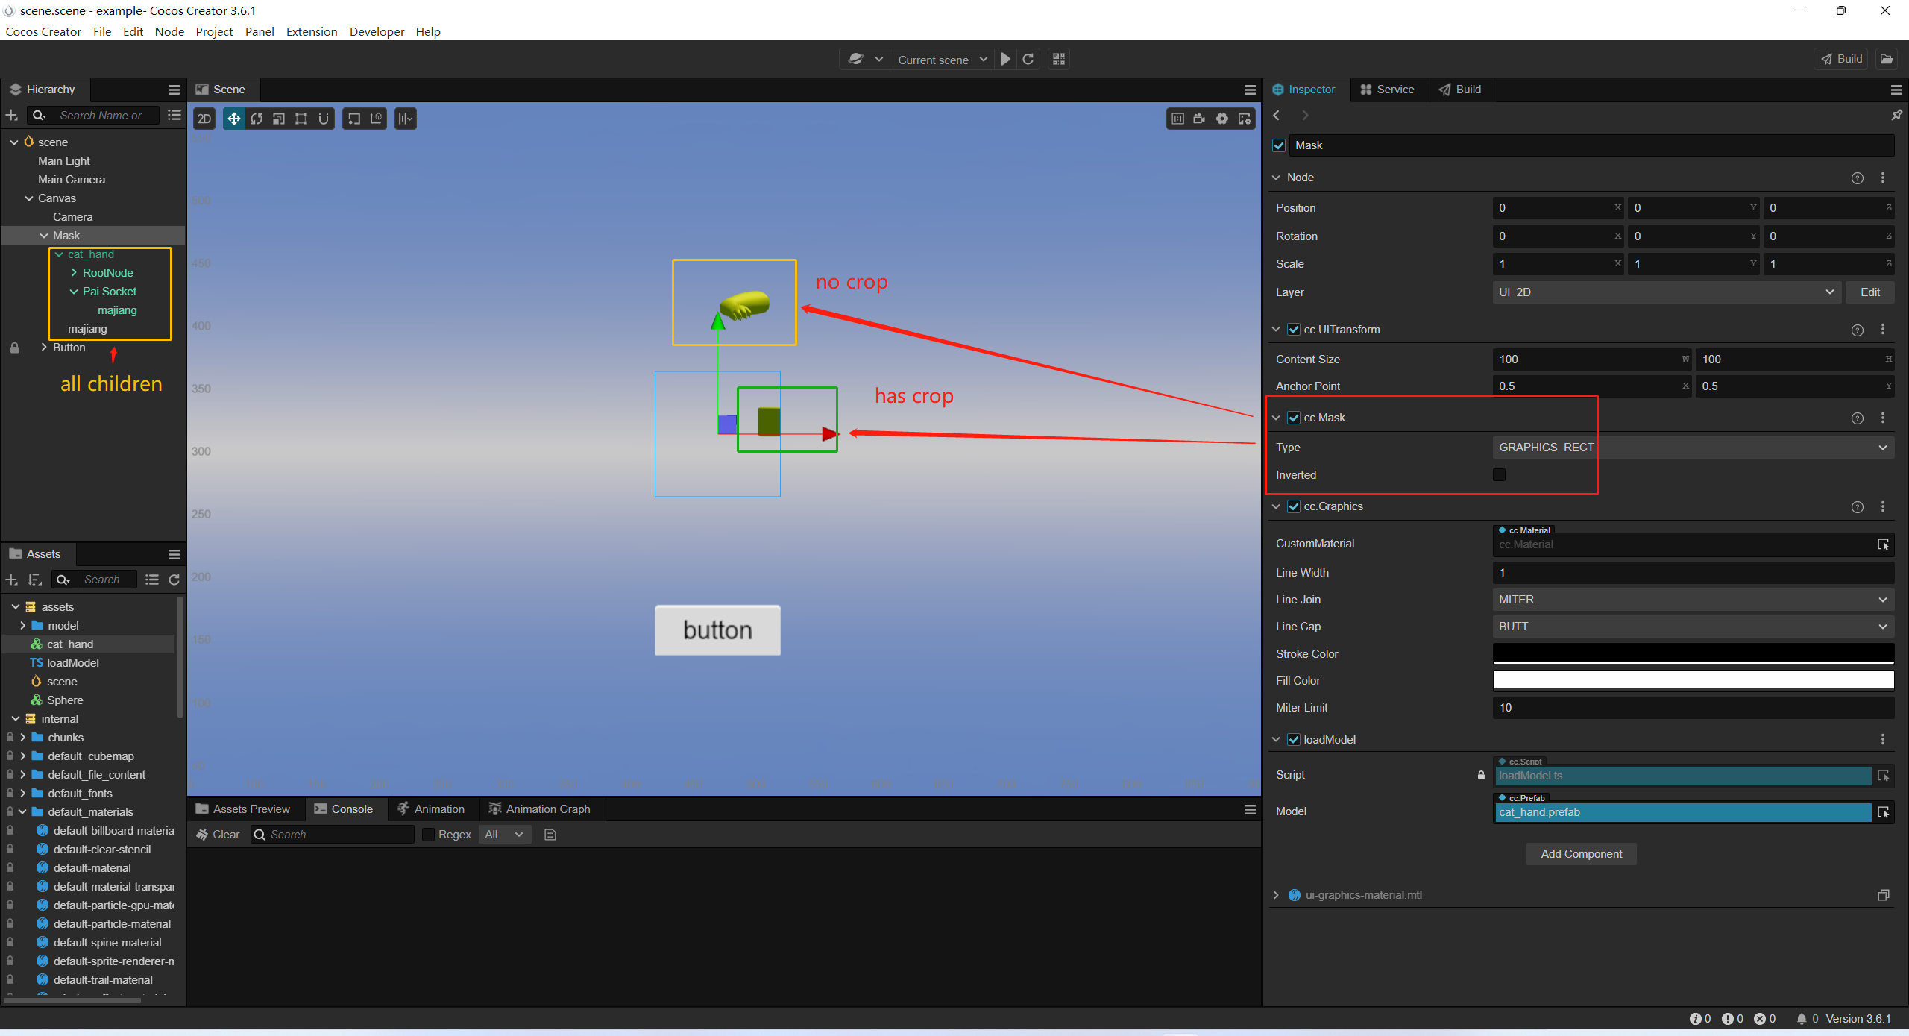1909x1036 pixels.
Task: Switch to the Service tab
Action: click(x=1386, y=90)
